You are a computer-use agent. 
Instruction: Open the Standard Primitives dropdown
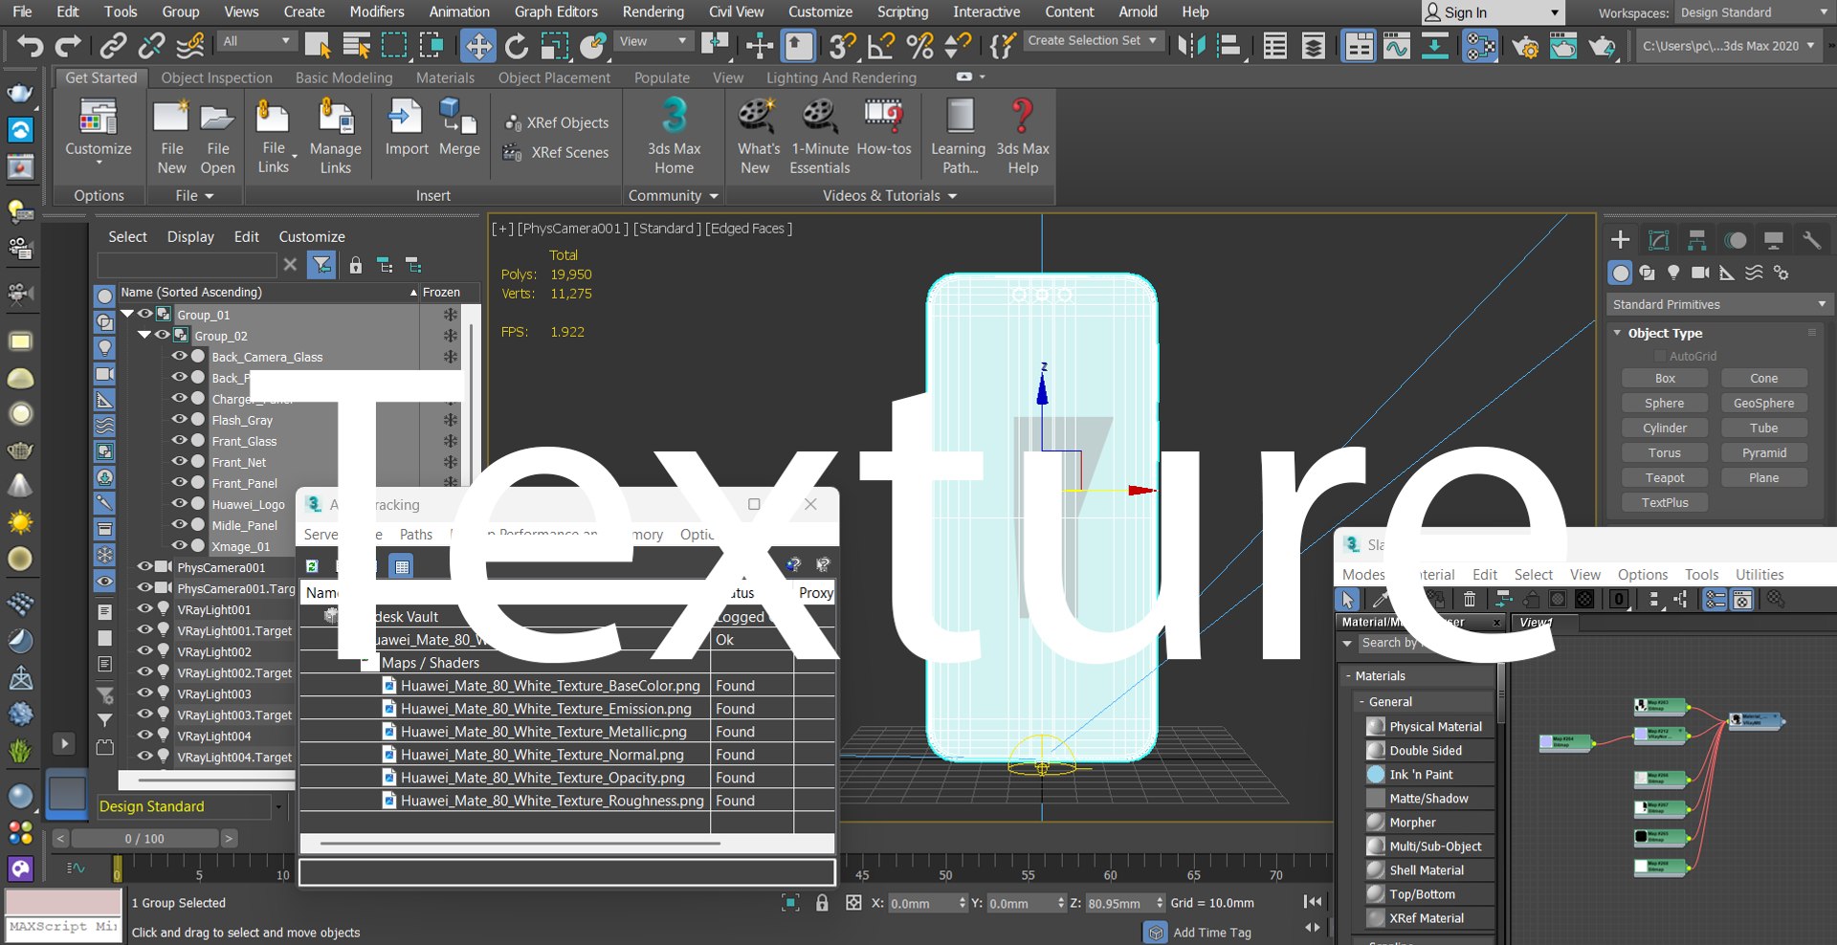coord(1719,304)
